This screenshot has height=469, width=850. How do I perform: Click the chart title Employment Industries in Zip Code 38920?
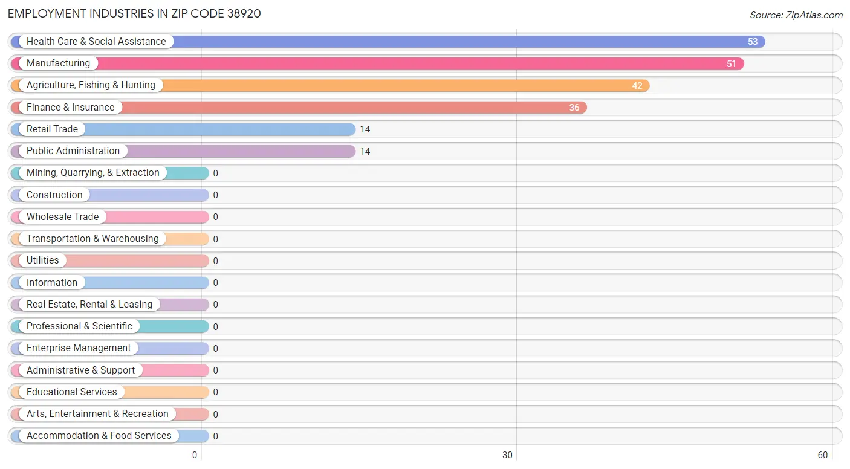tap(134, 13)
